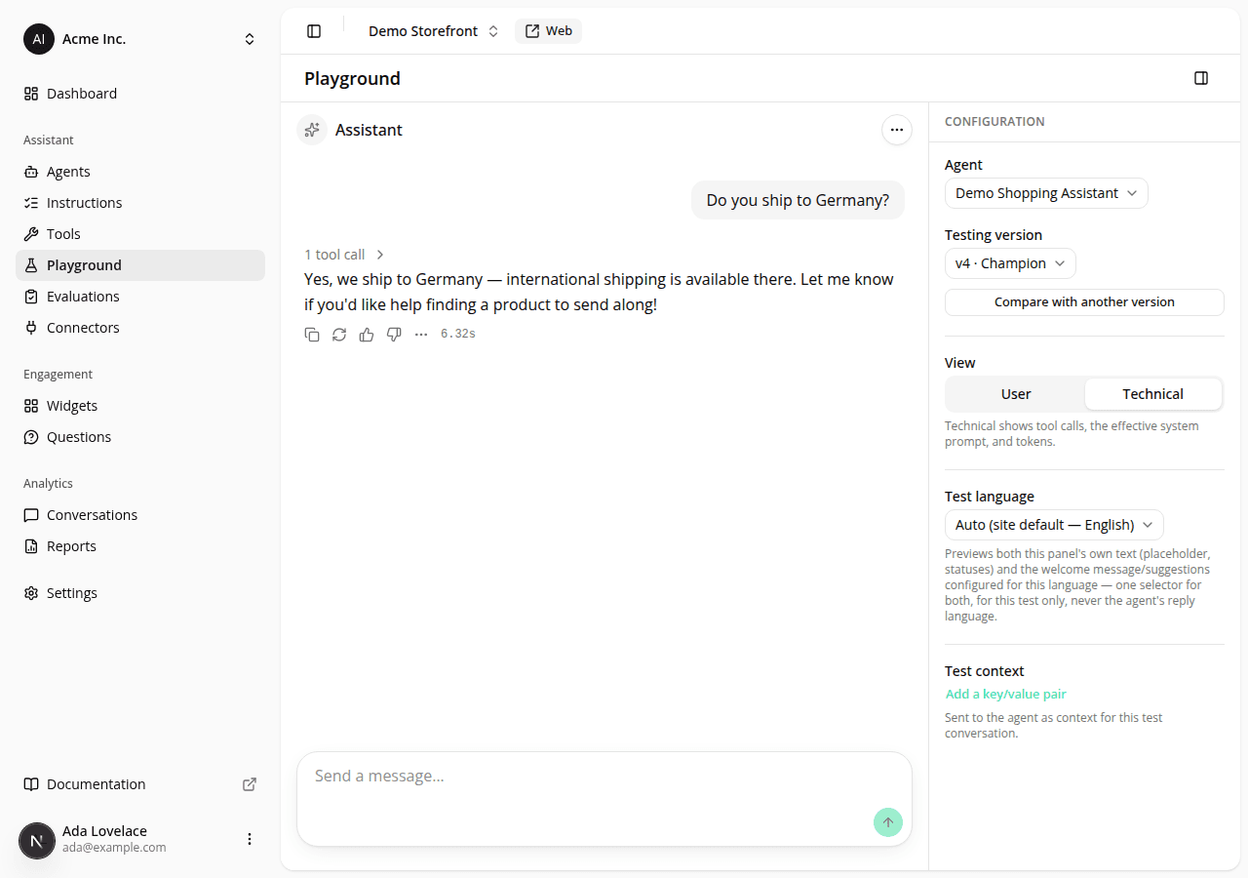The width and height of the screenshot is (1248, 878).
Task: Open more actions under the response
Action: [421, 335]
